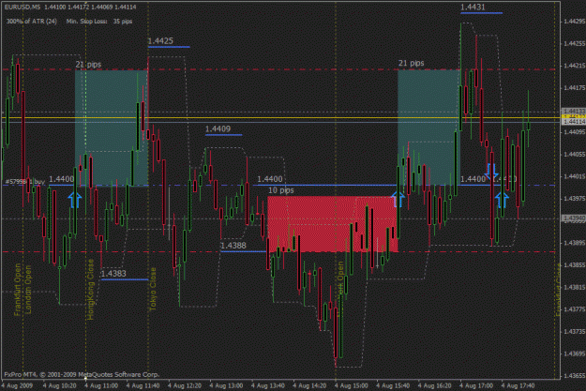
Task: Click 1.44255 on the price scale
Action: [x=575, y=44]
